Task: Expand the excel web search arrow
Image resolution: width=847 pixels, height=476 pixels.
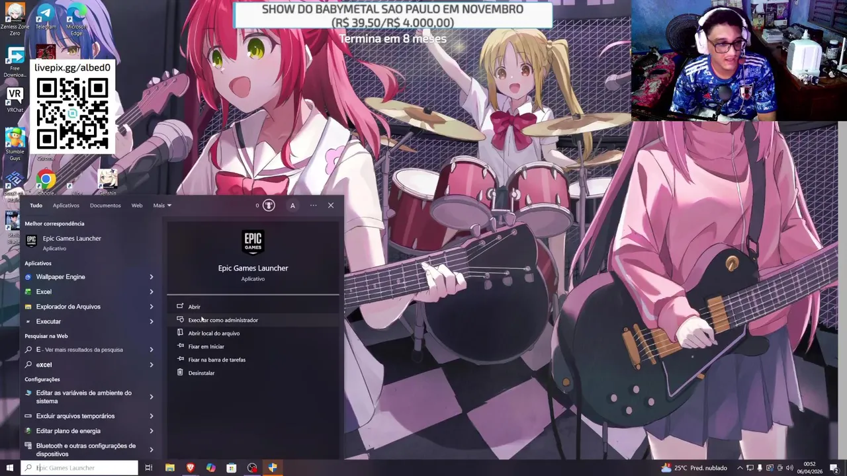Action: (x=152, y=365)
